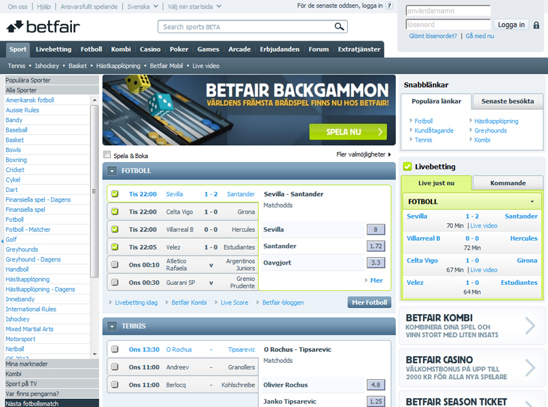Click the SPELA NU banner button
This screenshot has width=548, height=407.
click(x=348, y=132)
